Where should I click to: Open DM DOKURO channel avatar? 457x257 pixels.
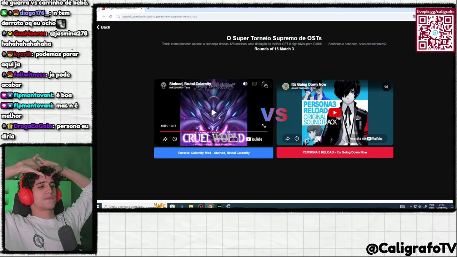164,85
